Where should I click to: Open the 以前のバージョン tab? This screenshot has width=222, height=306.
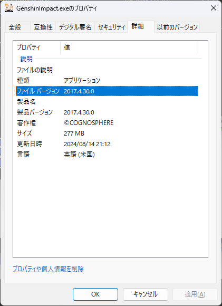pyautogui.click(x=177, y=27)
